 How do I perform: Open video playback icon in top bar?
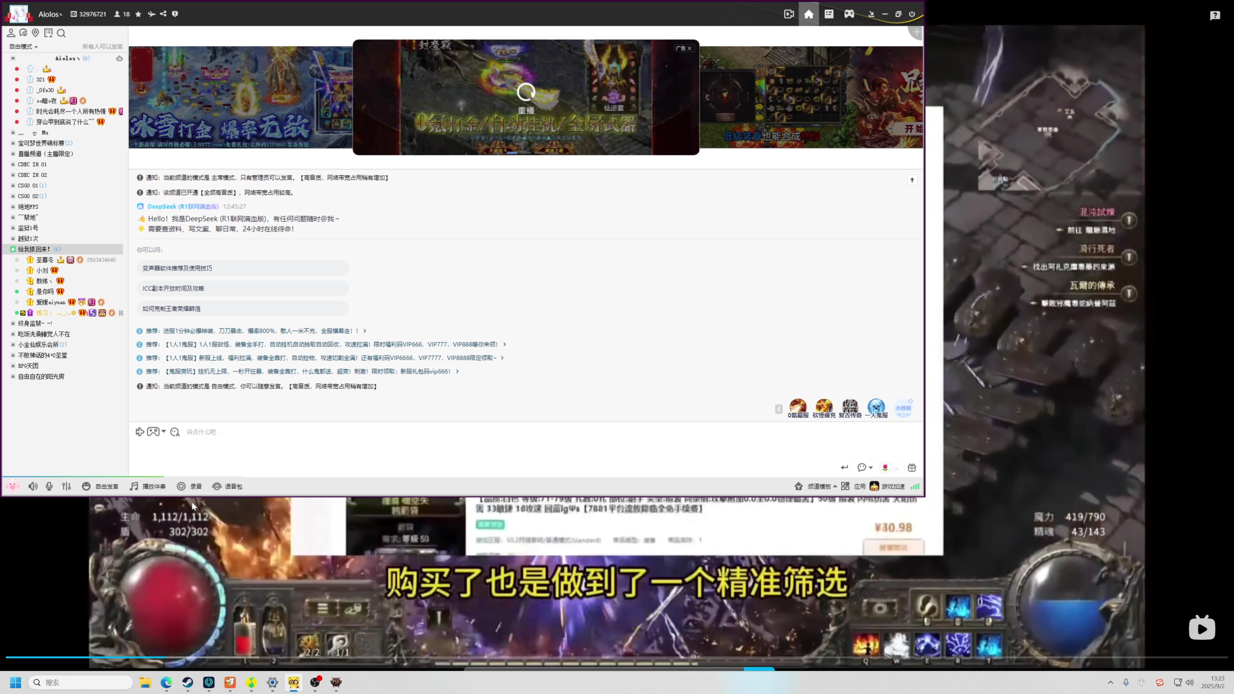pos(789,14)
